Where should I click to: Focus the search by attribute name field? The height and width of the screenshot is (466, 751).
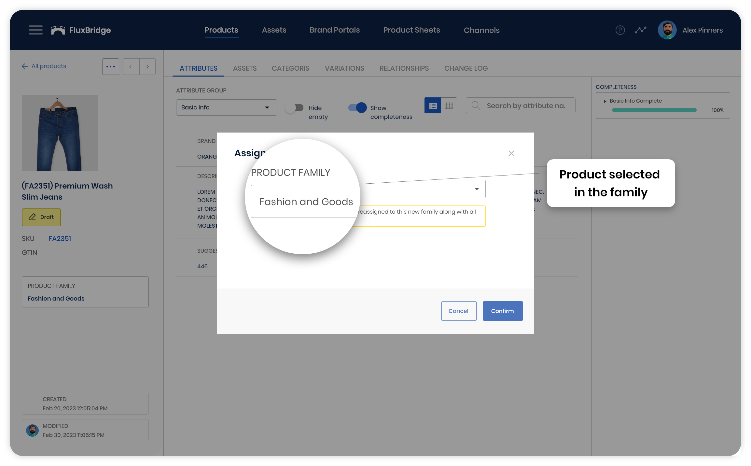[525, 106]
